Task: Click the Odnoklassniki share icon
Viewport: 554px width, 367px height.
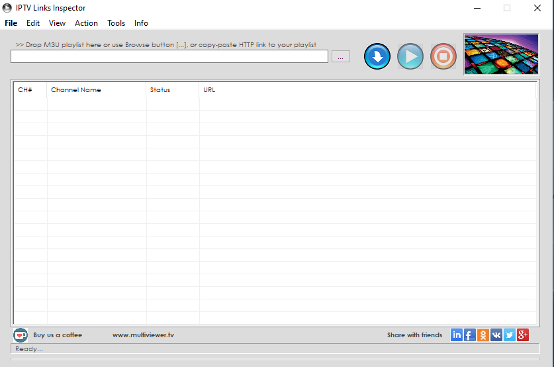Action: coord(483,335)
